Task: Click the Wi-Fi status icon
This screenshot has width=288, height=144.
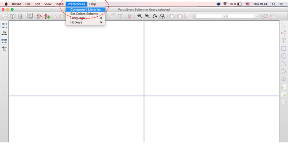Action: click(225, 4)
